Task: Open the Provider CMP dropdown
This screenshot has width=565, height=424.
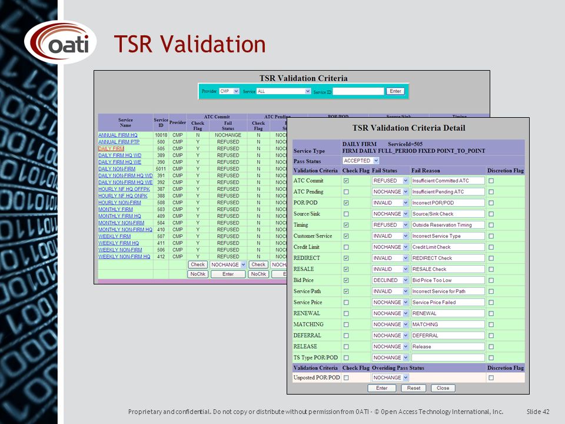Action: (229, 91)
